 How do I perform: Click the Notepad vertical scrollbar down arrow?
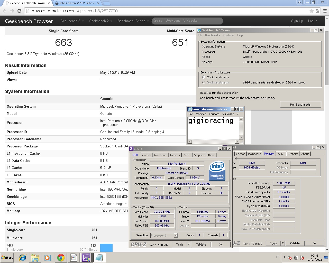pos(241,137)
